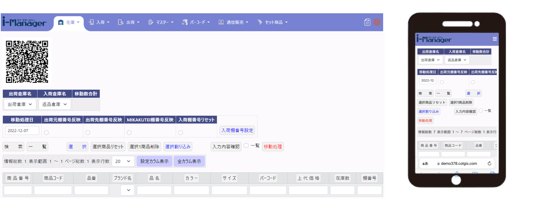Open the マスター menu
The width and height of the screenshot is (557, 200).
coord(161,22)
